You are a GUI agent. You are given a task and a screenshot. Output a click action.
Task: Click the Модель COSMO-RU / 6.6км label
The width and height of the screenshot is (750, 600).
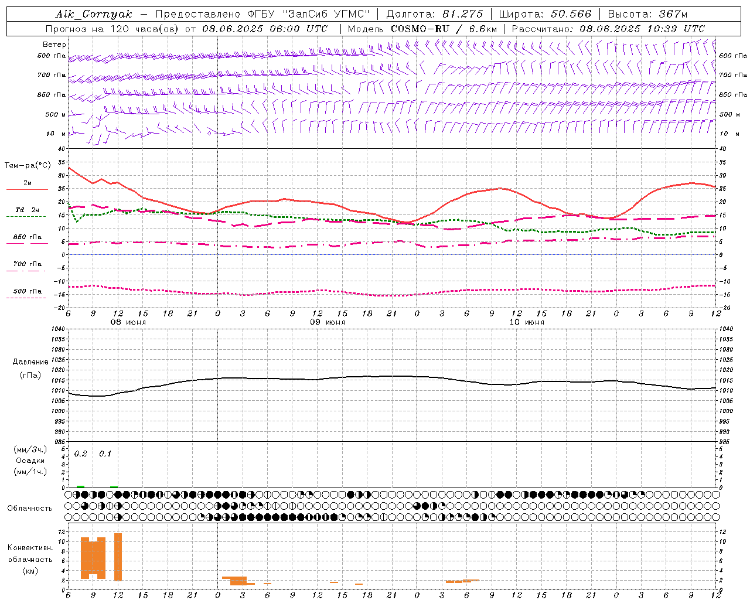click(x=422, y=29)
